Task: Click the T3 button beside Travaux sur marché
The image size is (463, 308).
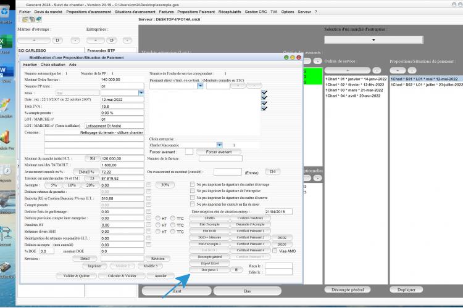Action: (x=92, y=178)
